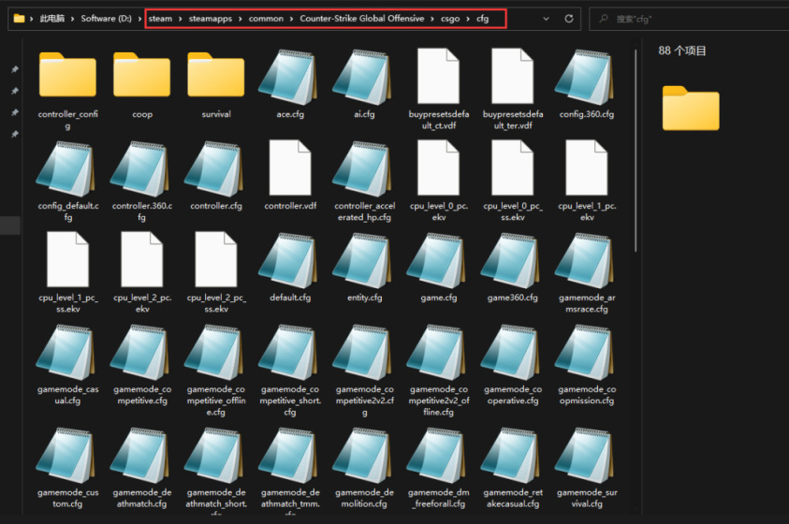Open address bar history dropdown arrow
This screenshot has height=524, width=789.
pos(546,19)
